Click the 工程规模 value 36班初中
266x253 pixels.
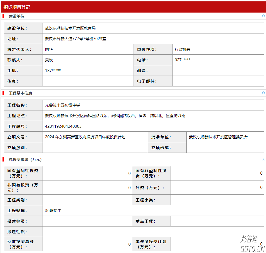[53, 211]
